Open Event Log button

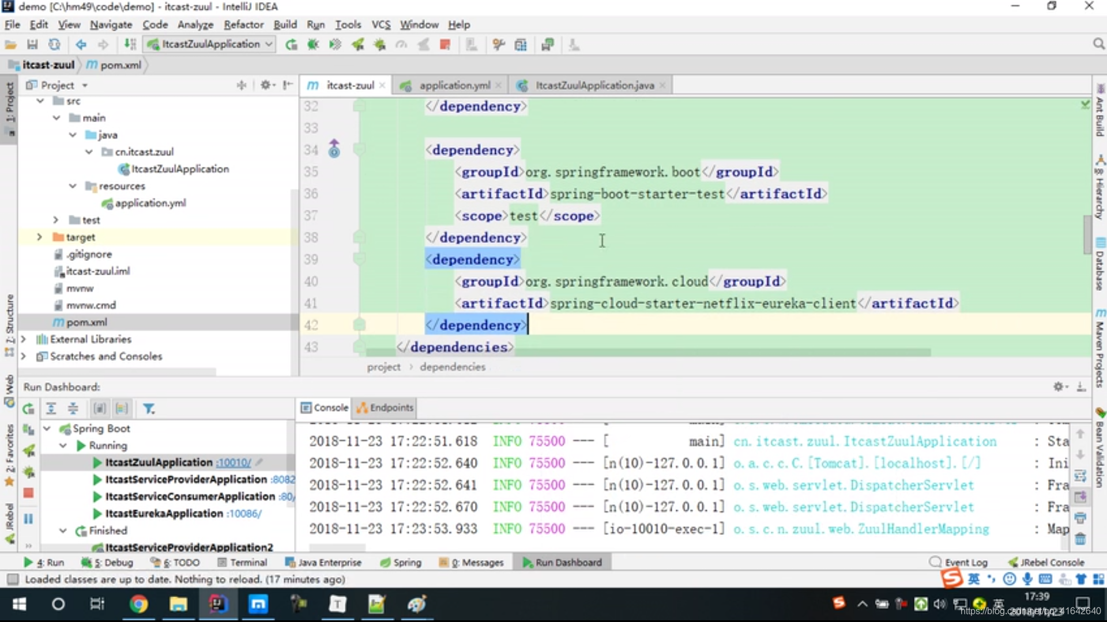(x=958, y=563)
